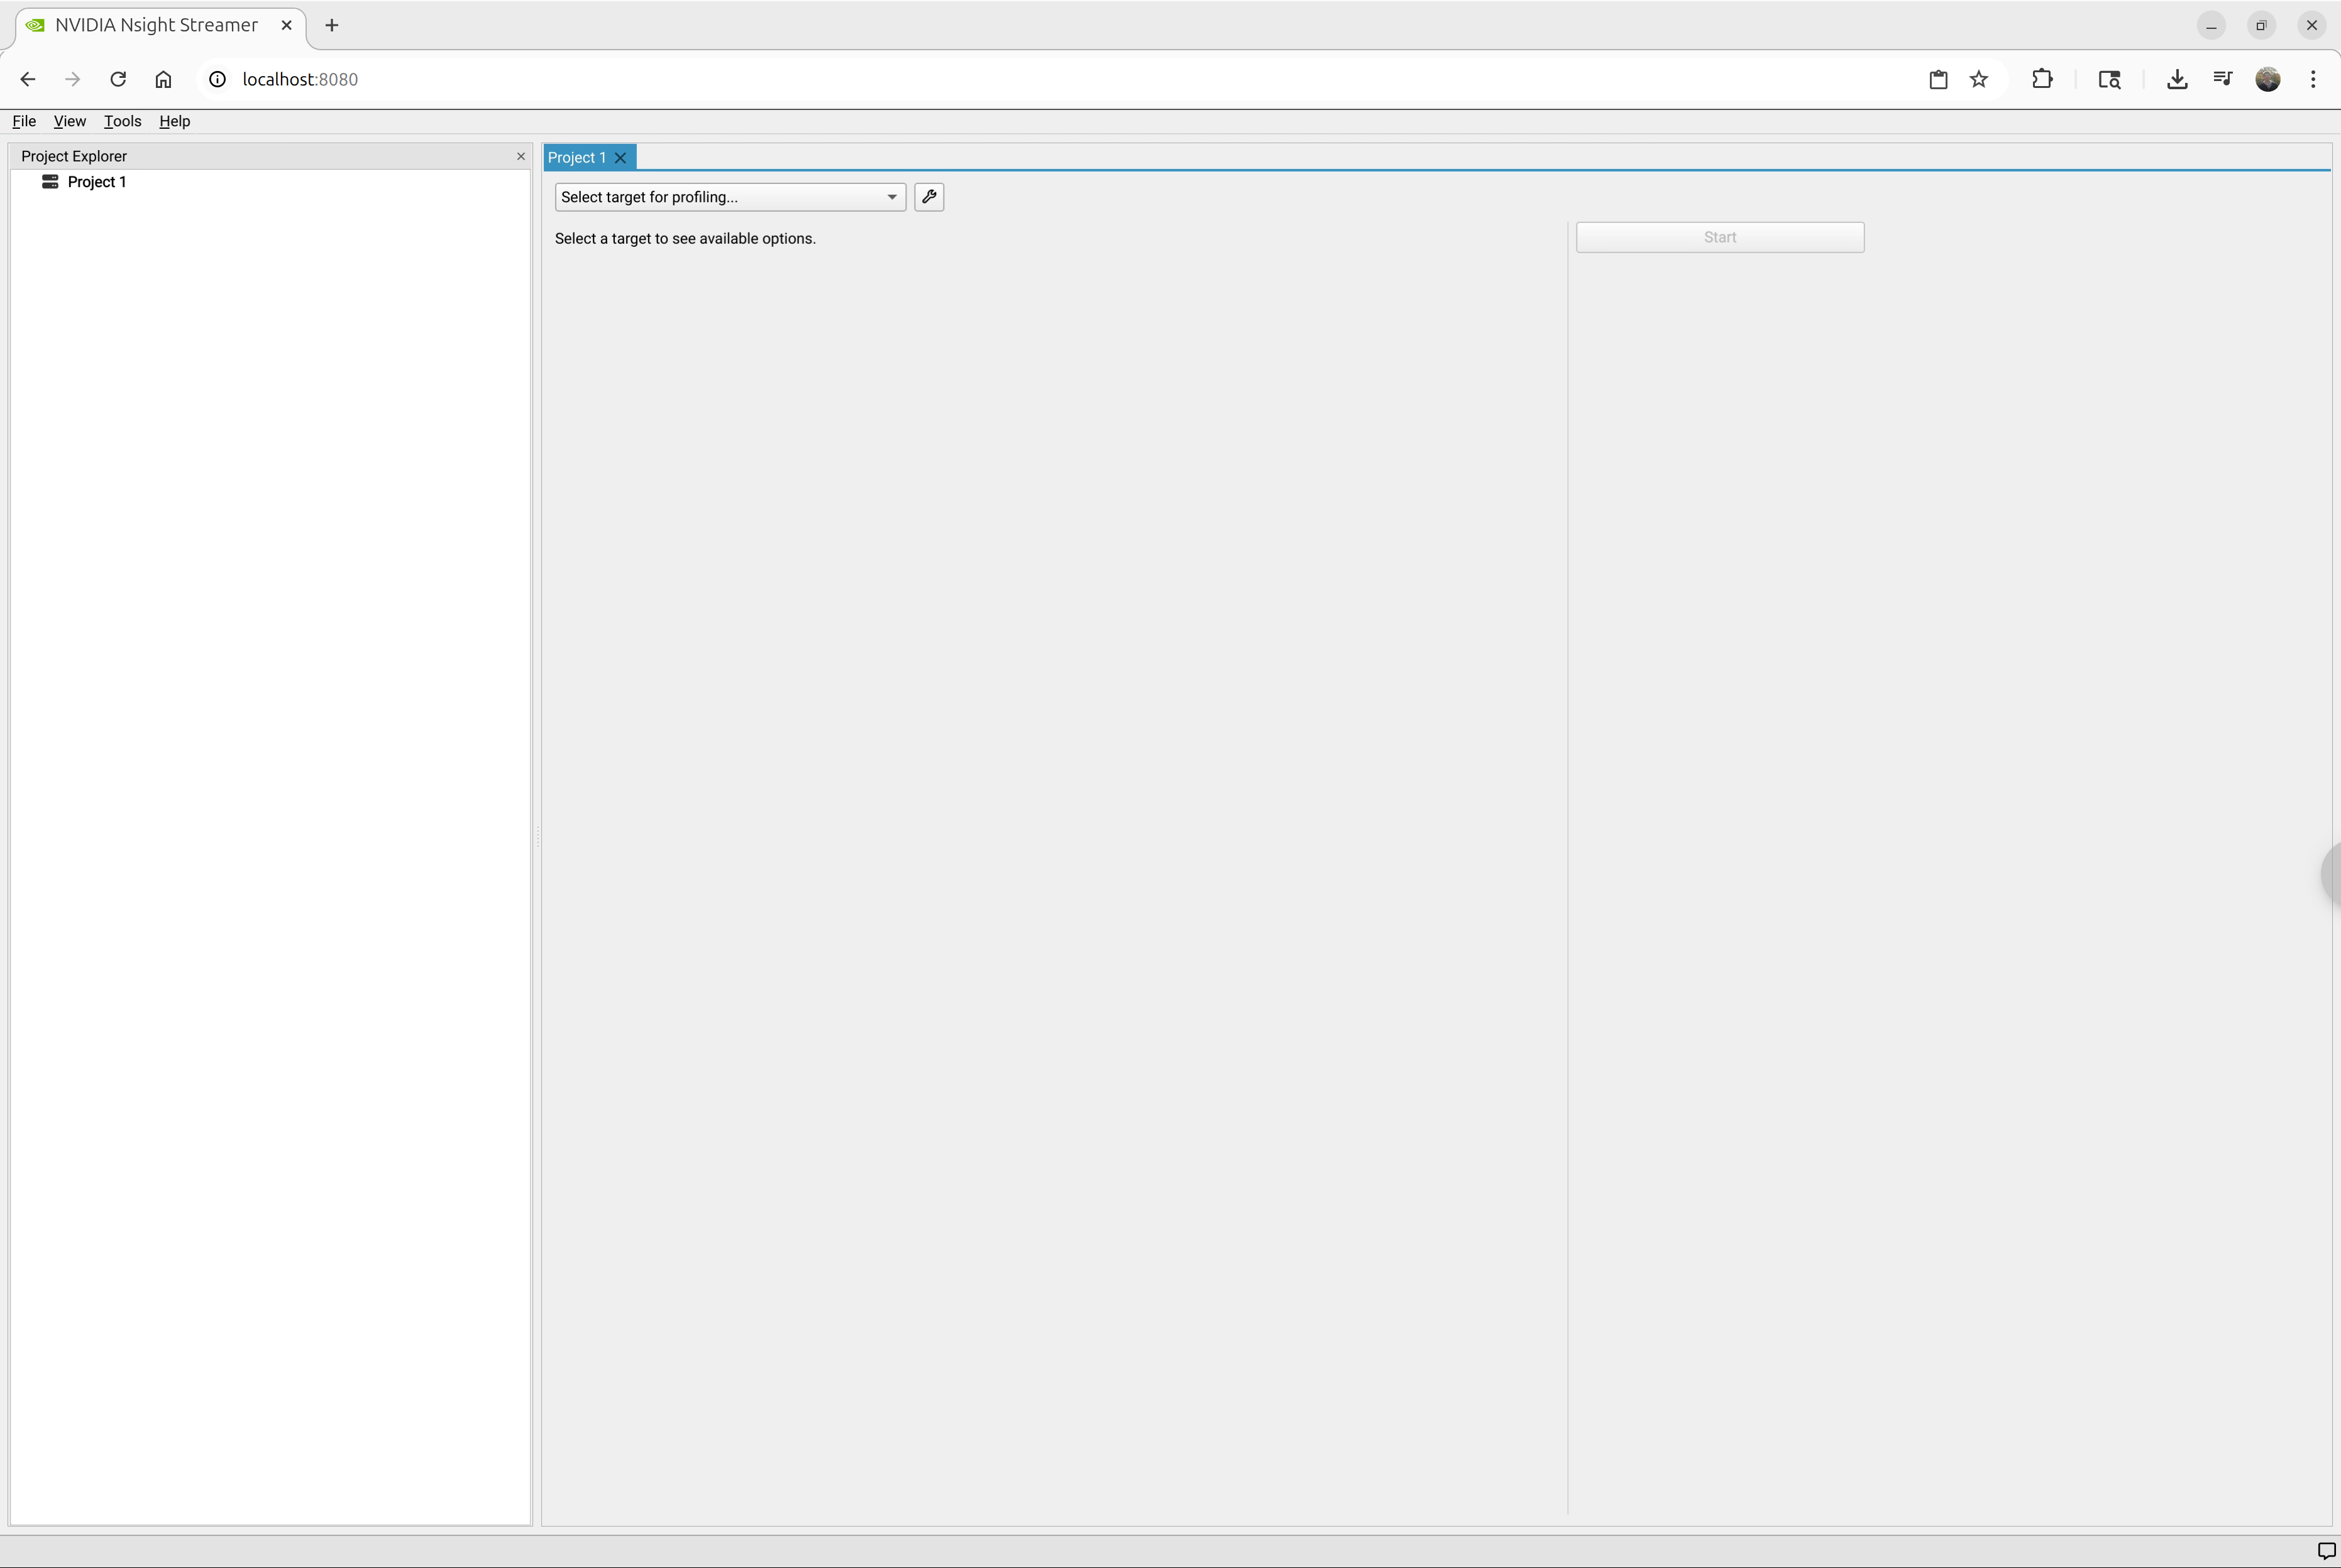2341x1568 pixels.
Task: Click the browser home icon
Action: pos(163,79)
